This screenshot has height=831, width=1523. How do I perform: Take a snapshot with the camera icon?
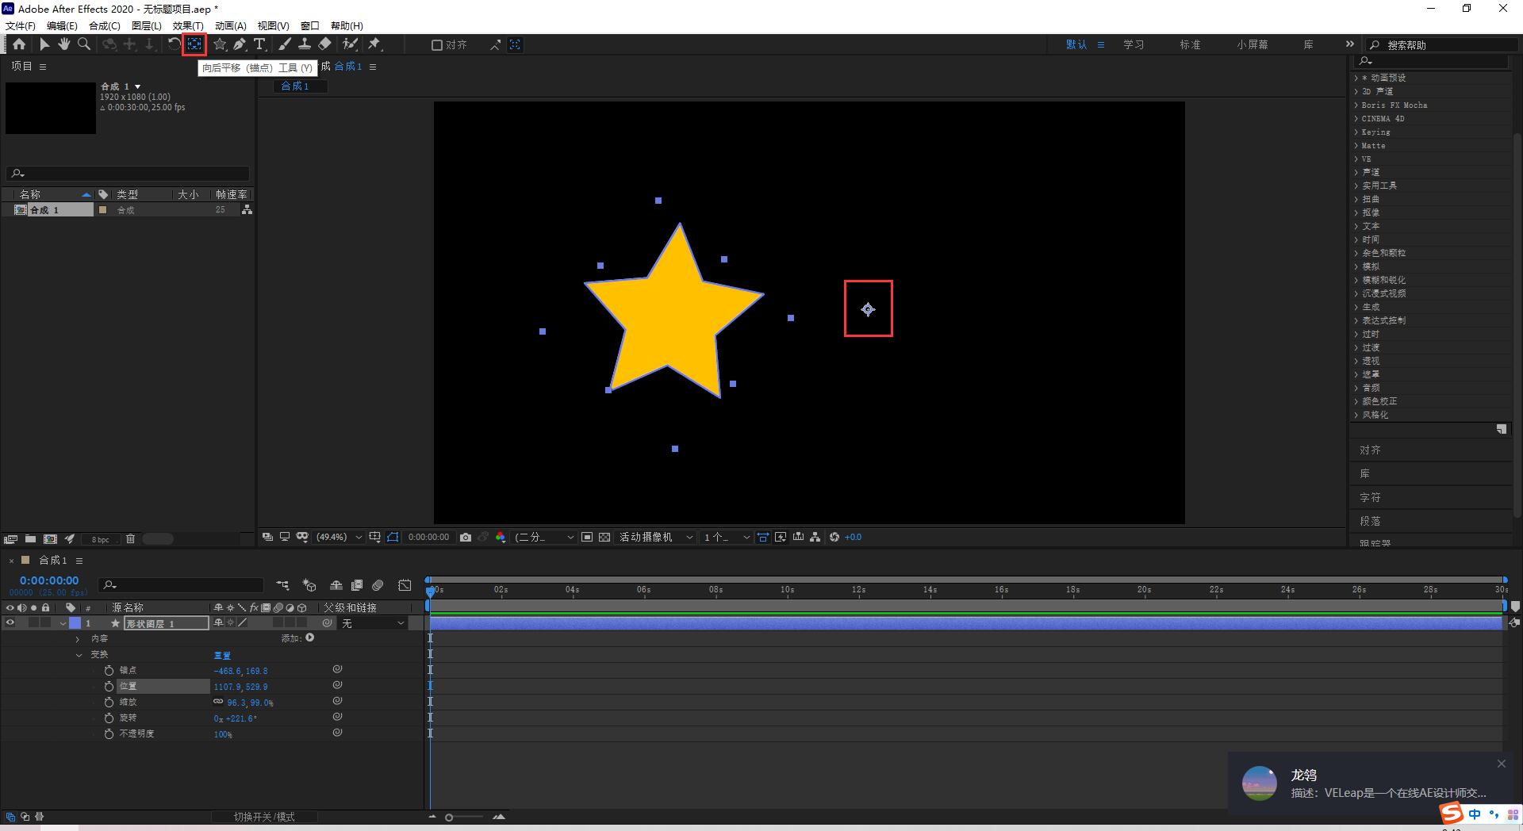click(x=466, y=537)
